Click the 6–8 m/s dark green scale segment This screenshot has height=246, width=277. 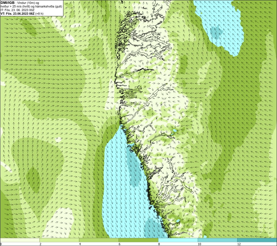pos(138,240)
